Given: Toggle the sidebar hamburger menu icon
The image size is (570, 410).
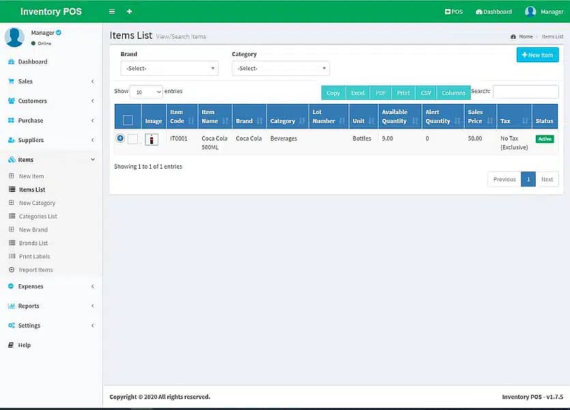Looking at the screenshot, I should 112,12.
